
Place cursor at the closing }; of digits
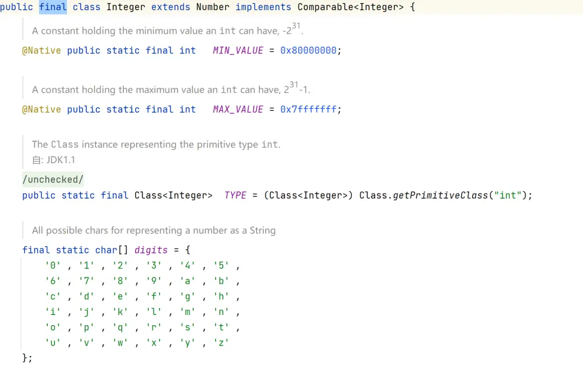28,358
